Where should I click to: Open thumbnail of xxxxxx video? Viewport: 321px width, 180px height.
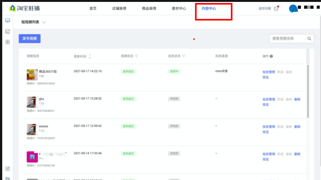(x=32, y=130)
